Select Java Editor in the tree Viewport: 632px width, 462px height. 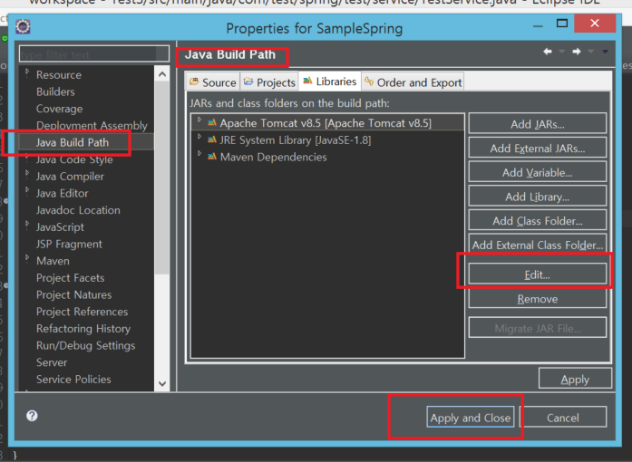point(62,193)
